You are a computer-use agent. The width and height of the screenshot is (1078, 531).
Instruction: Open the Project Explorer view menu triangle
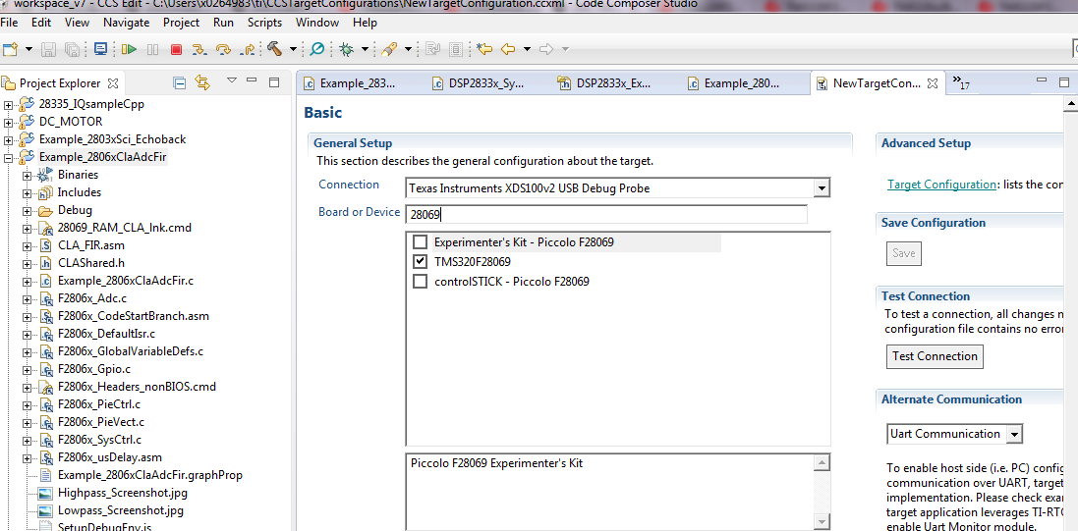[232, 81]
